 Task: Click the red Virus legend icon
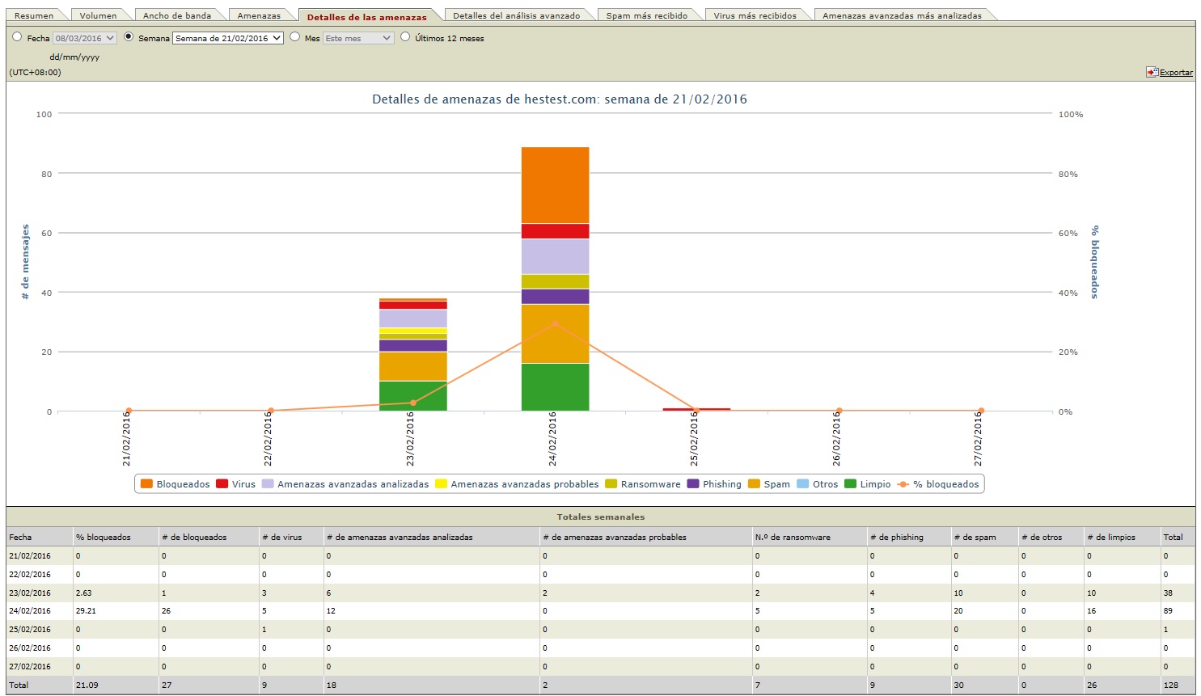coord(222,484)
